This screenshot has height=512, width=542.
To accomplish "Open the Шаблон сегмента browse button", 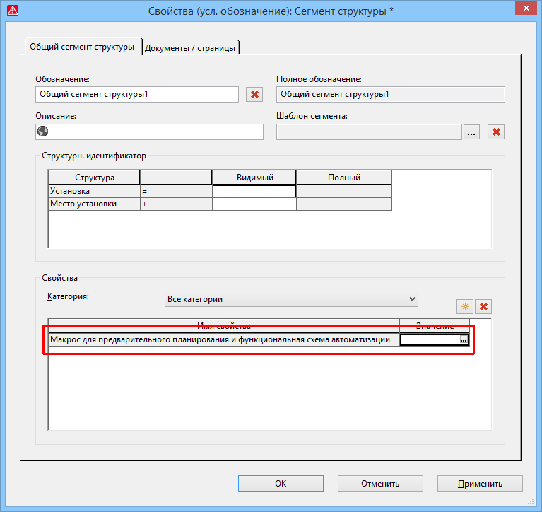I will [x=472, y=132].
